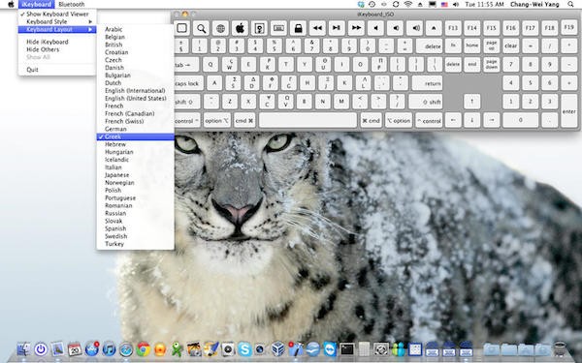Select French (Canadian) layout
582x363 pixels.
click(136, 113)
